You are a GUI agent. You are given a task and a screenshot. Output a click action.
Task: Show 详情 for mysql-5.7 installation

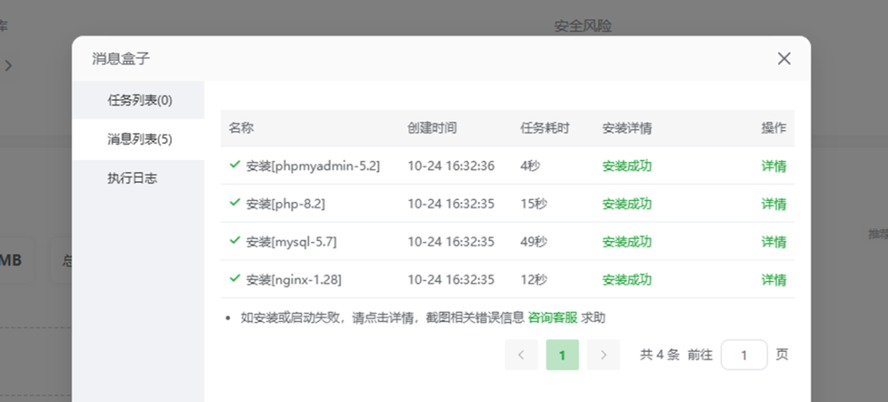774,242
